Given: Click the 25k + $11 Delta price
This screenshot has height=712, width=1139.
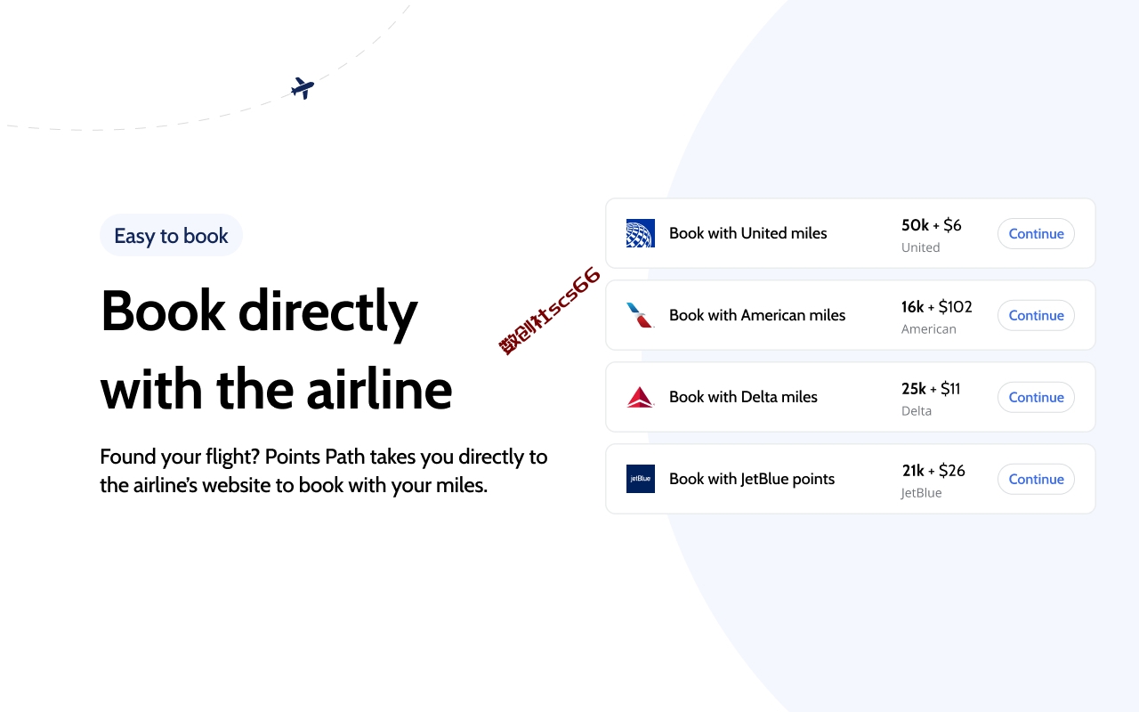Looking at the screenshot, I should [931, 389].
